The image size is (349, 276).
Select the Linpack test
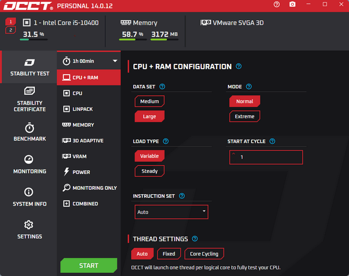(x=82, y=109)
